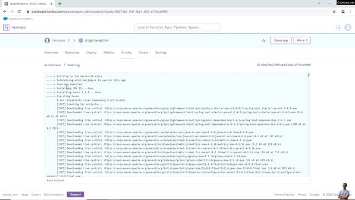Viewport: 355px width, 200px height.
Task: Expand the Personal team dropdown
Action: tap(69, 41)
